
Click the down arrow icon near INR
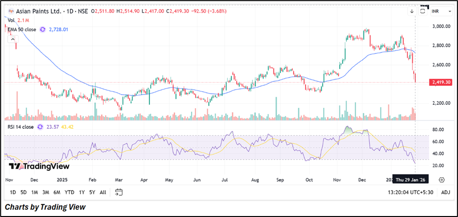(x=412, y=10)
